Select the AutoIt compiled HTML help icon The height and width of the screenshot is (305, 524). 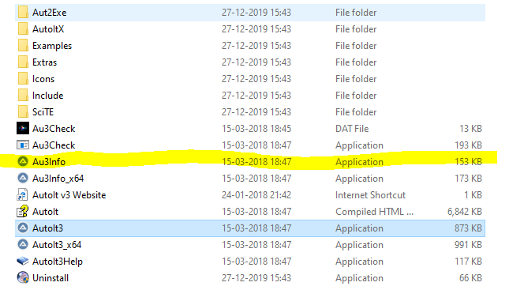23,211
